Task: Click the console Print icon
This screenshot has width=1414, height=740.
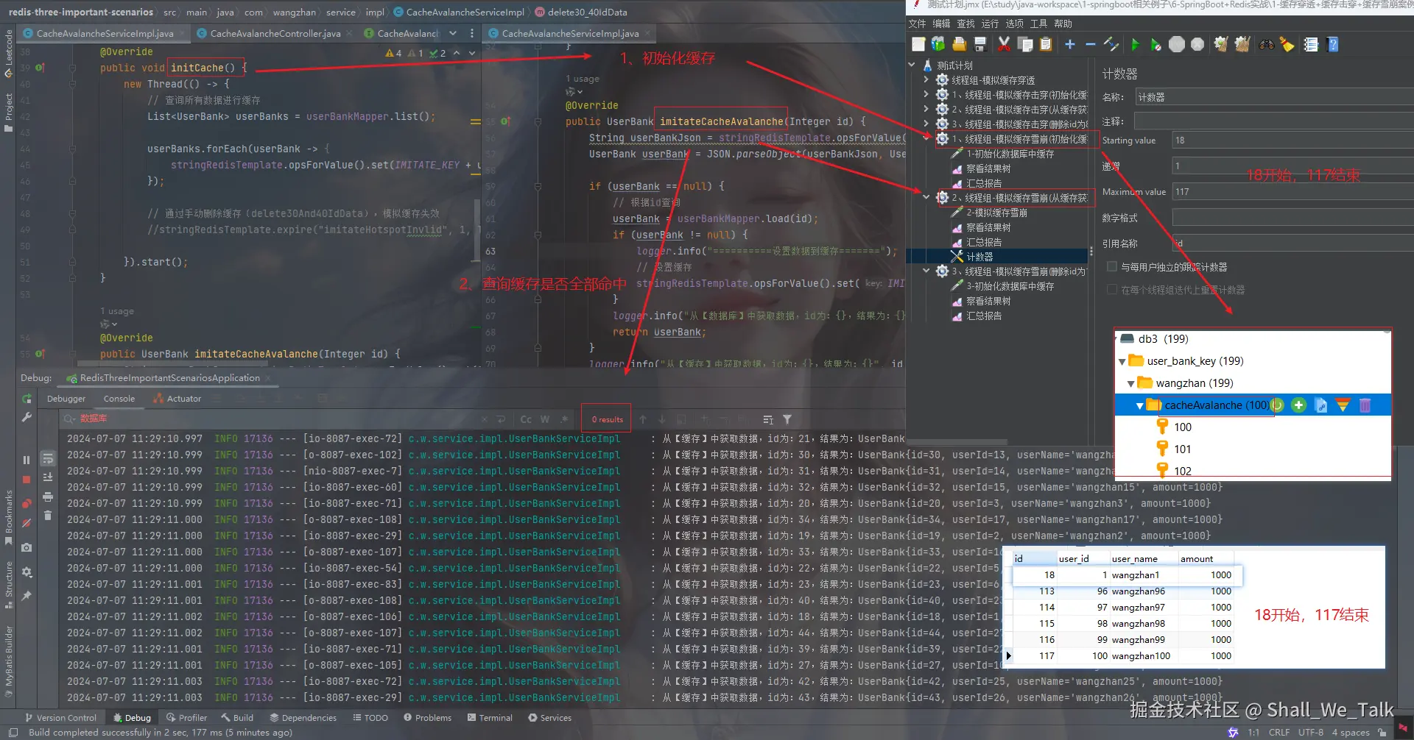Action: click(48, 497)
